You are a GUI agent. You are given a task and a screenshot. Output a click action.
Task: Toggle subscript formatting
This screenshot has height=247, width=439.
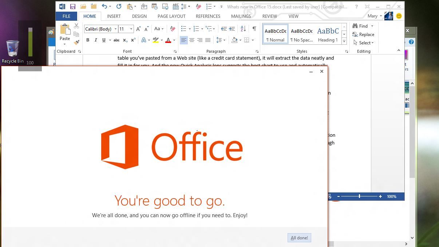(x=125, y=40)
